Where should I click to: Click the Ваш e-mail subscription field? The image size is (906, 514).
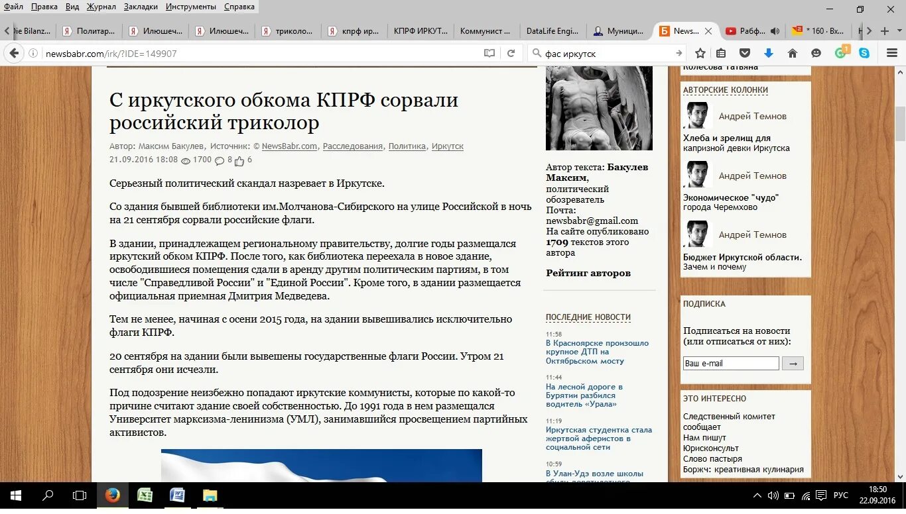[730, 363]
